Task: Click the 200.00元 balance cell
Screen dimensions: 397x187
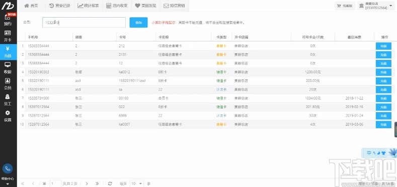Action: 312,81
